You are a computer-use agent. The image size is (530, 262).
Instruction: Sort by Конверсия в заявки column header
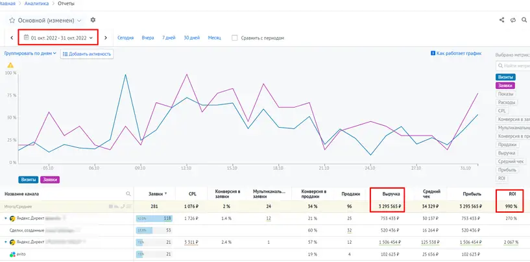click(x=228, y=194)
